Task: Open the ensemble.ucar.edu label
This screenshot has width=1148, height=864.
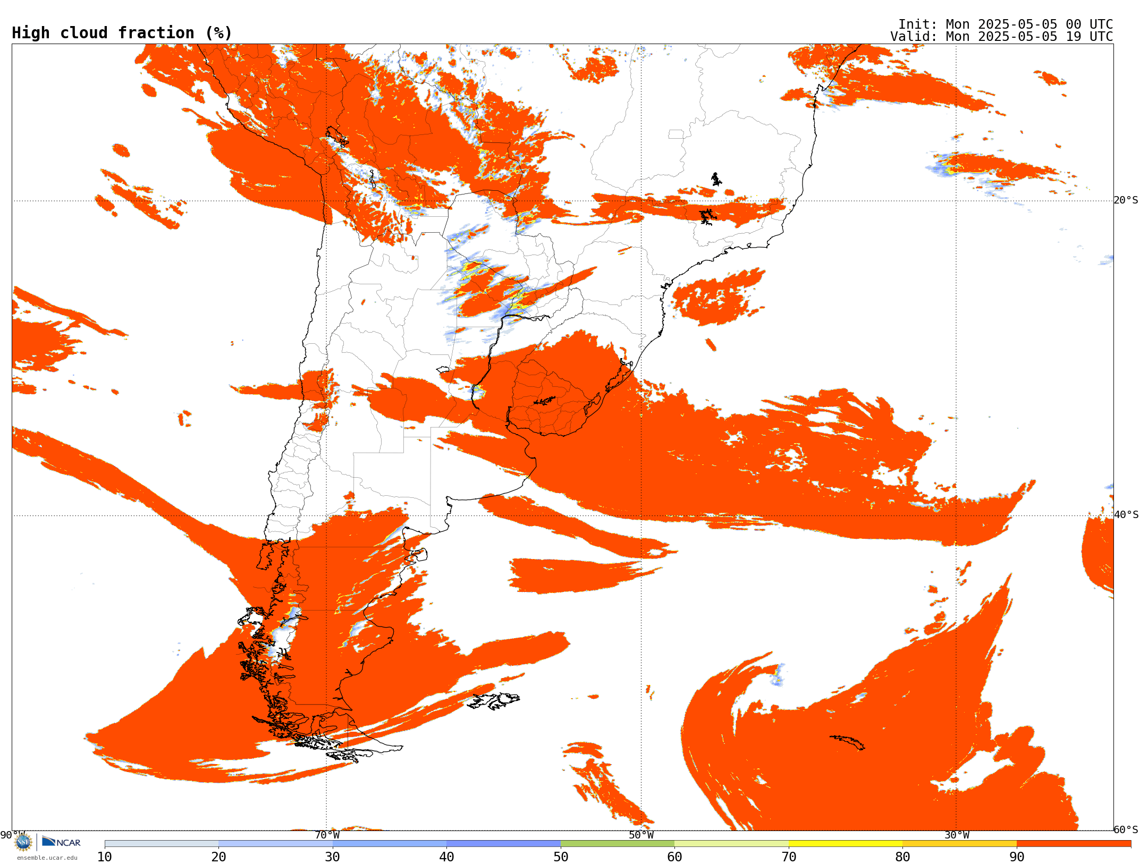Action: tap(47, 858)
